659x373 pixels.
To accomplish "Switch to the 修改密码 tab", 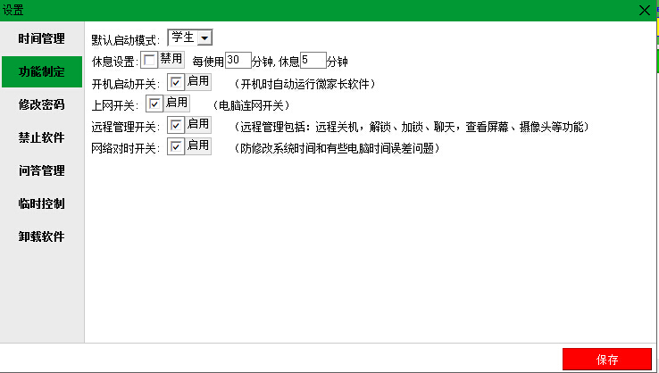I will point(42,104).
